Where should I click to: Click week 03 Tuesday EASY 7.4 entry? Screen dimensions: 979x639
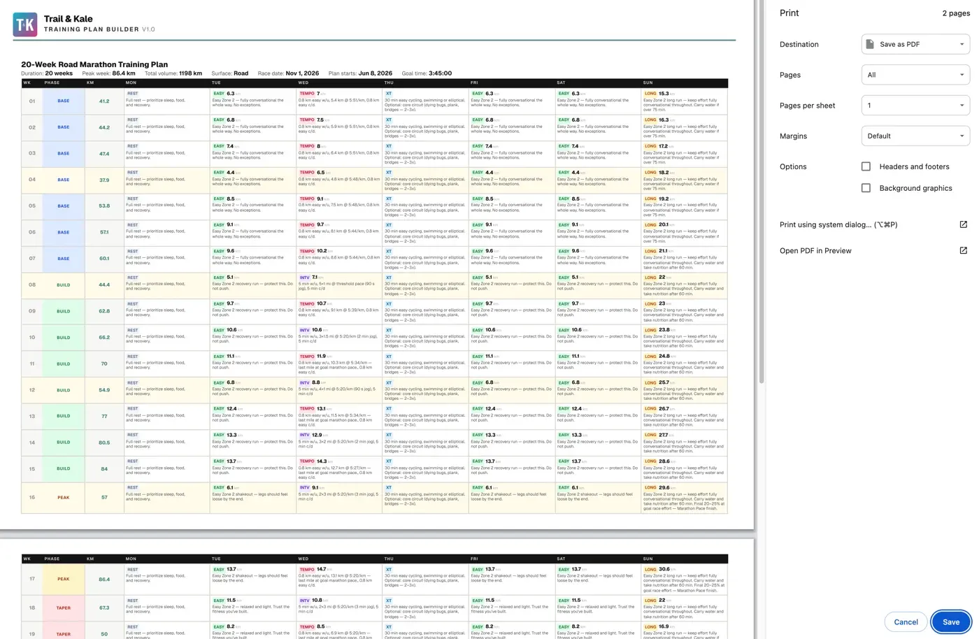coord(252,153)
